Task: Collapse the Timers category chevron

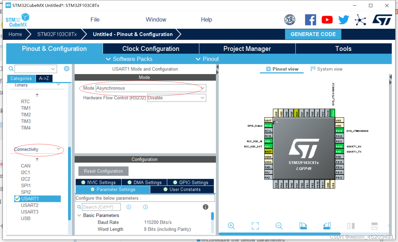Action: click(x=58, y=84)
